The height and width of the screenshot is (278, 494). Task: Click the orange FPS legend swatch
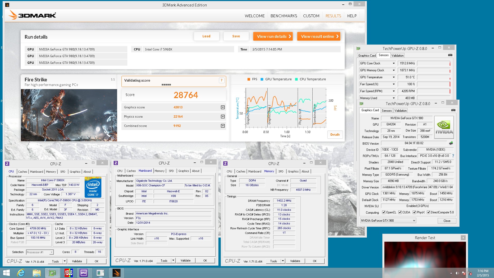tap(249, 79)
